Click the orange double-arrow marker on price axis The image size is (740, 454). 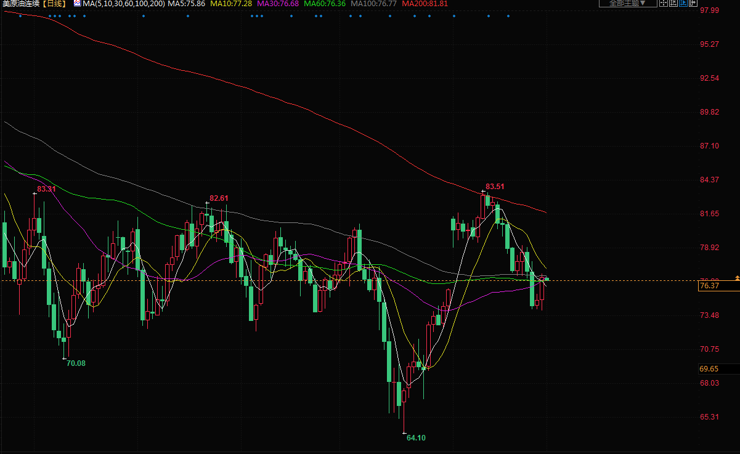click(x=737, y=278)
